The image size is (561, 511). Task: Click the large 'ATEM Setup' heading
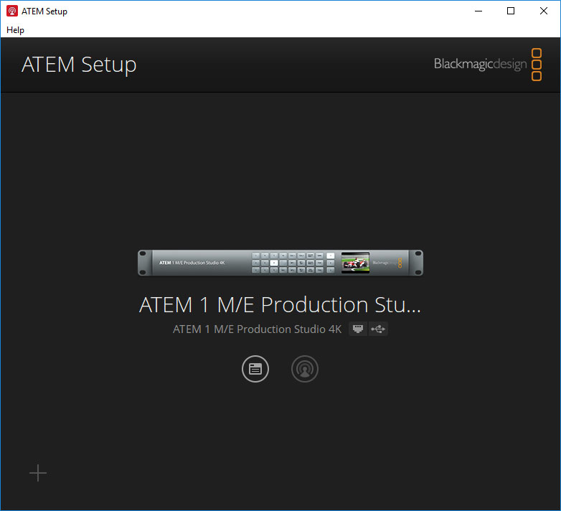click(x=79, y=65)
